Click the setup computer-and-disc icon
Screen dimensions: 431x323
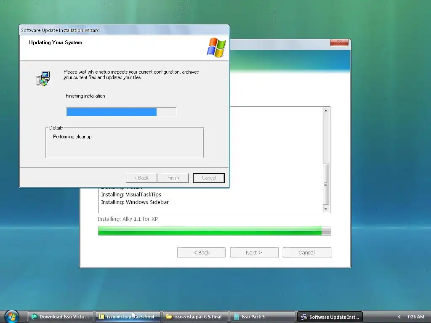pos(43,79)
